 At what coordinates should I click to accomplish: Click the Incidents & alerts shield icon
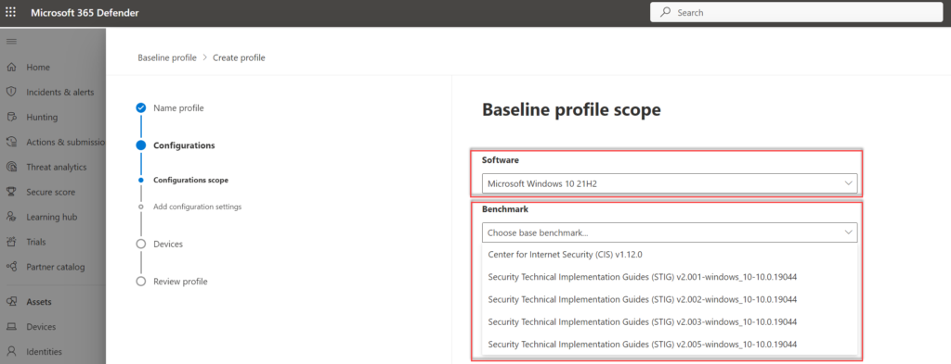point(11,92)
